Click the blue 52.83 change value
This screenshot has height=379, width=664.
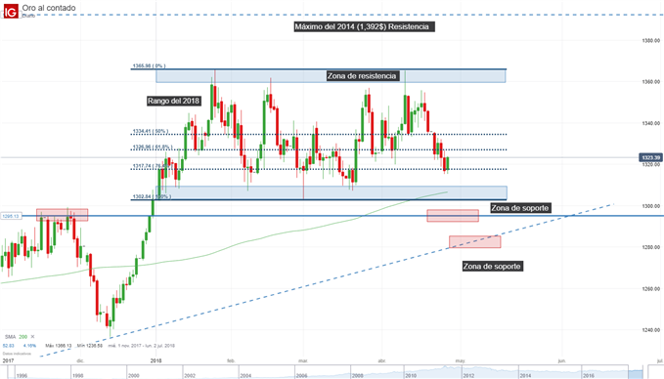tap(9, 346)
